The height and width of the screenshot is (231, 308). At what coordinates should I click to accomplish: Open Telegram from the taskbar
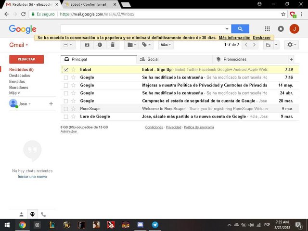click(155, 225)
